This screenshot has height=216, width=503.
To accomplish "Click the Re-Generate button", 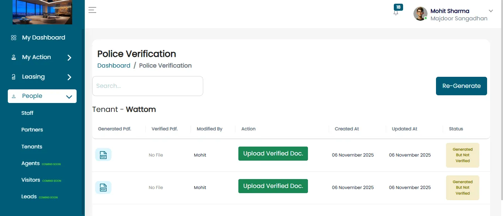I will tap(462, 86).
